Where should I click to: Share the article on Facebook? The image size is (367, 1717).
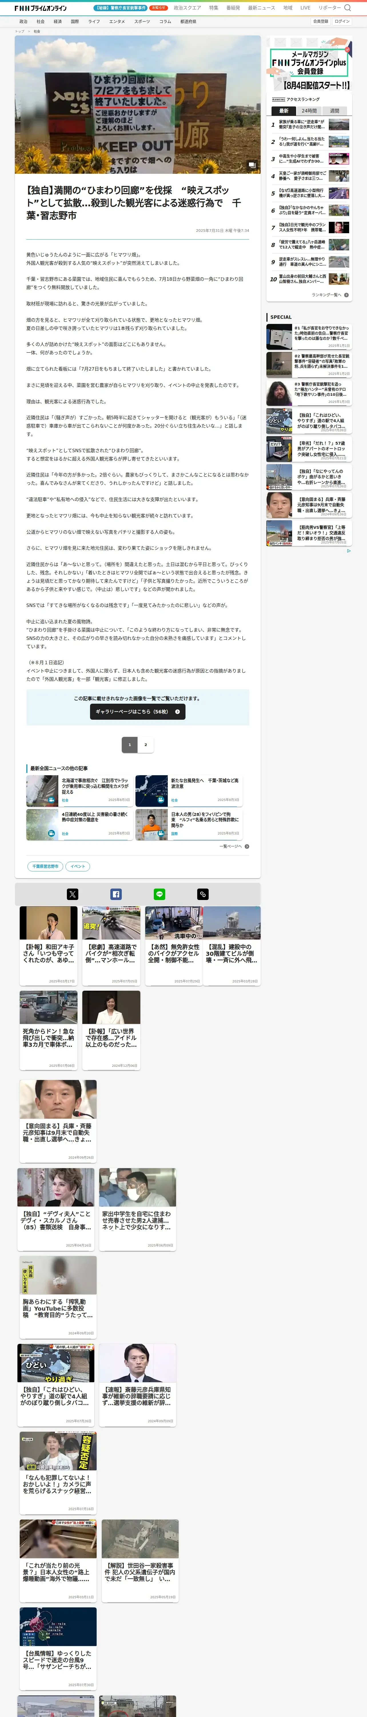pyautogui.click(x=116, y=895)
